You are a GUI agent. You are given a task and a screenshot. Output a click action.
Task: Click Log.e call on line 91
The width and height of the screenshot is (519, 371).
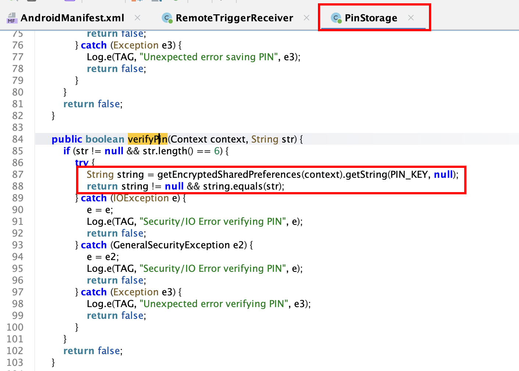(x=194, y=221)
